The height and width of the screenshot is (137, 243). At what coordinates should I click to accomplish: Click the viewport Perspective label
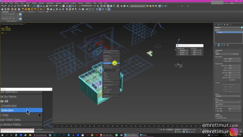point(6,24)
